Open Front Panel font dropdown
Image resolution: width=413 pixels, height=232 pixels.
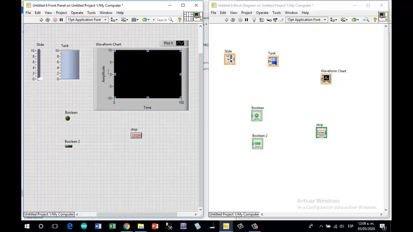(87, 20)
